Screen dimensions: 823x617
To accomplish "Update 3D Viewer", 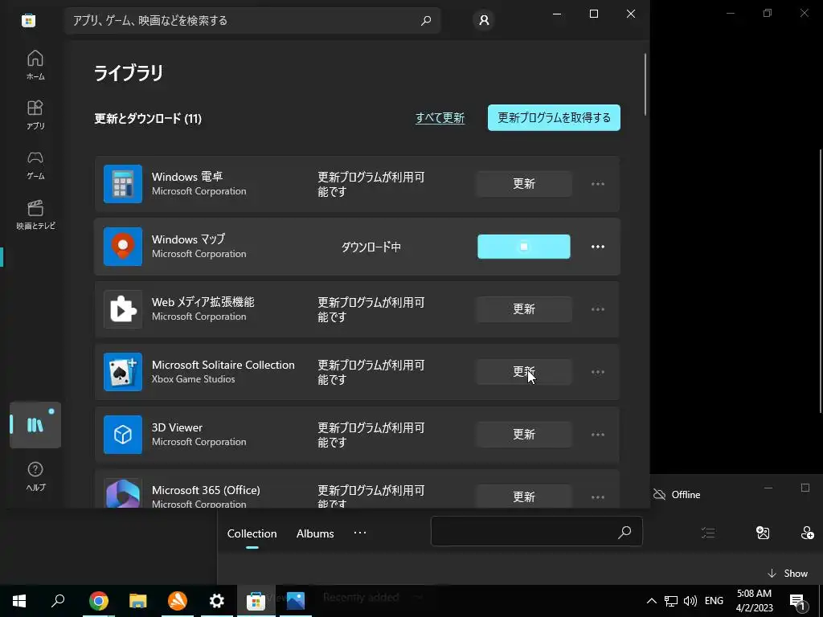I will 524,435.
